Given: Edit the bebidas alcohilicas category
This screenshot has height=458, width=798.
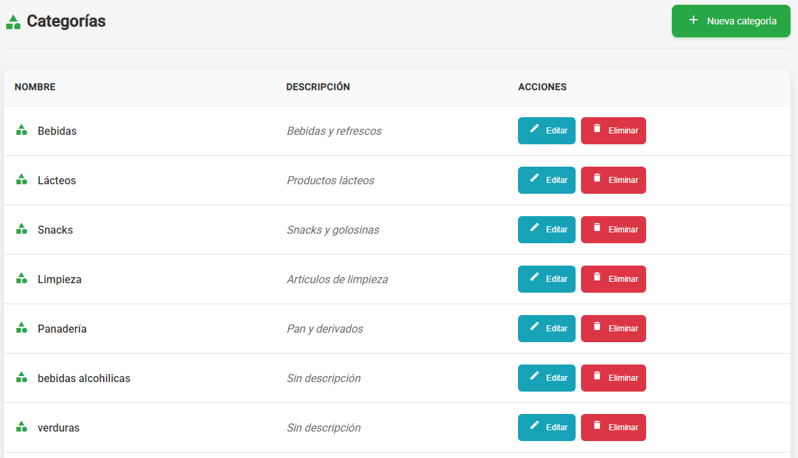Looking at the screenshot, I should (x=546, y=378).
